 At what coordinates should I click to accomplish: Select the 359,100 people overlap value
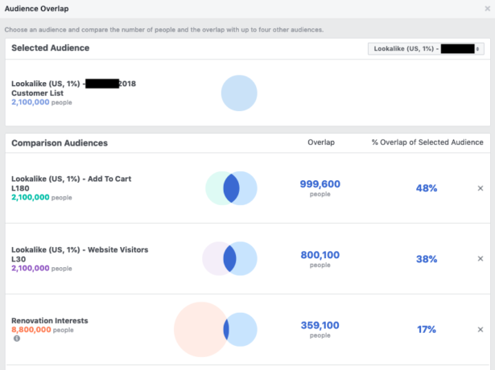click(320, 325)
